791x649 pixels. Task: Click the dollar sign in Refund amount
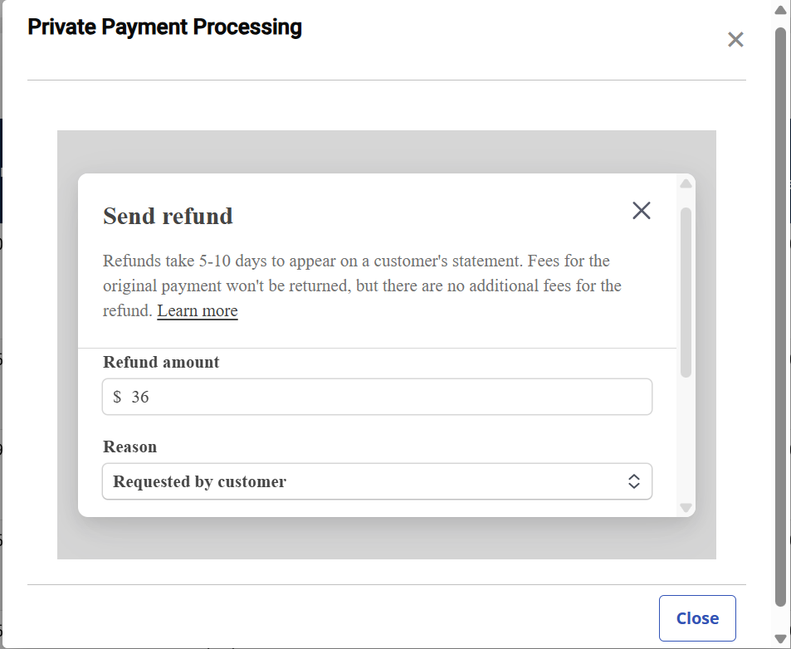(x=117, y=398)
